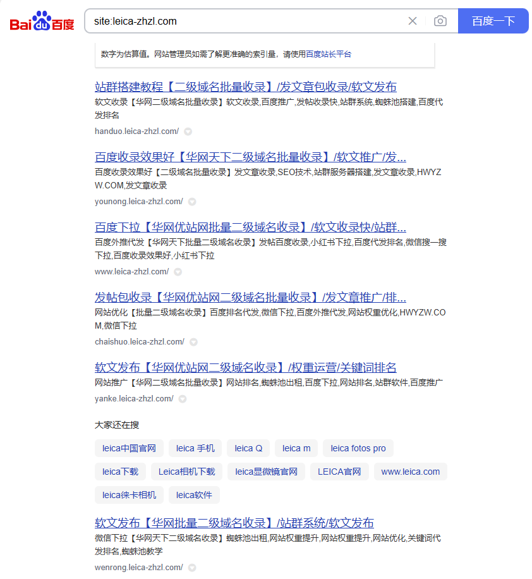The width and height of the screenshot is (532, 579).
Task: Click the Baidu logo
Action: 42,21
